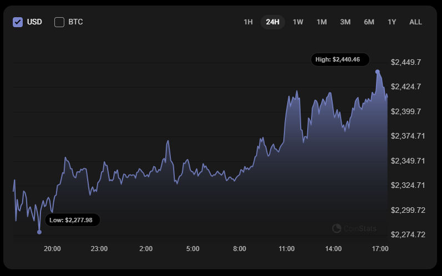
Task: Click the 20:00 time axis label
Action: (52, 249)
